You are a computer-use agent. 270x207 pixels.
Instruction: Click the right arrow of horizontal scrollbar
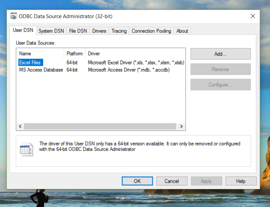coord(181,126)
